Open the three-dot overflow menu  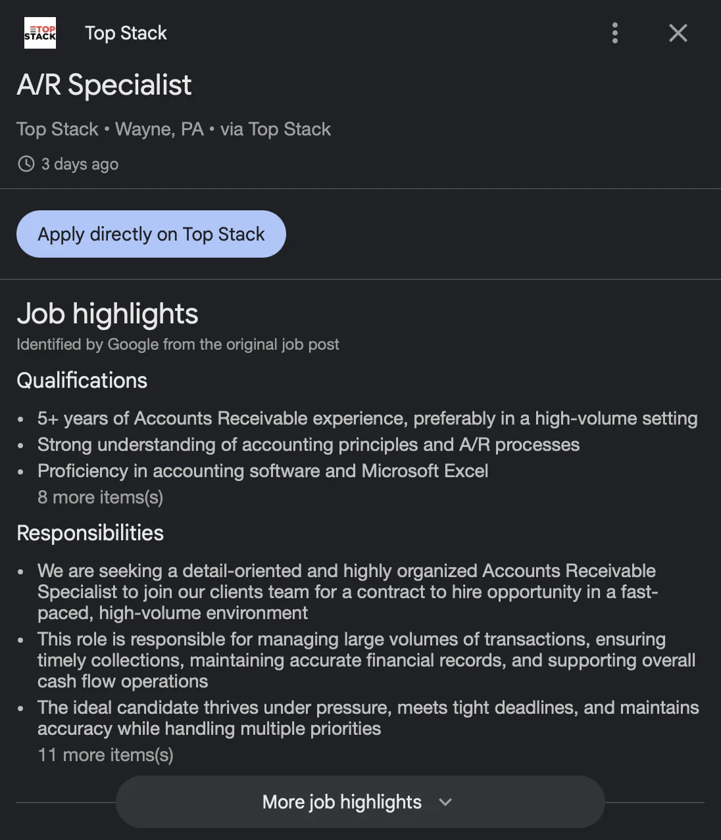[x=614, y=33]
